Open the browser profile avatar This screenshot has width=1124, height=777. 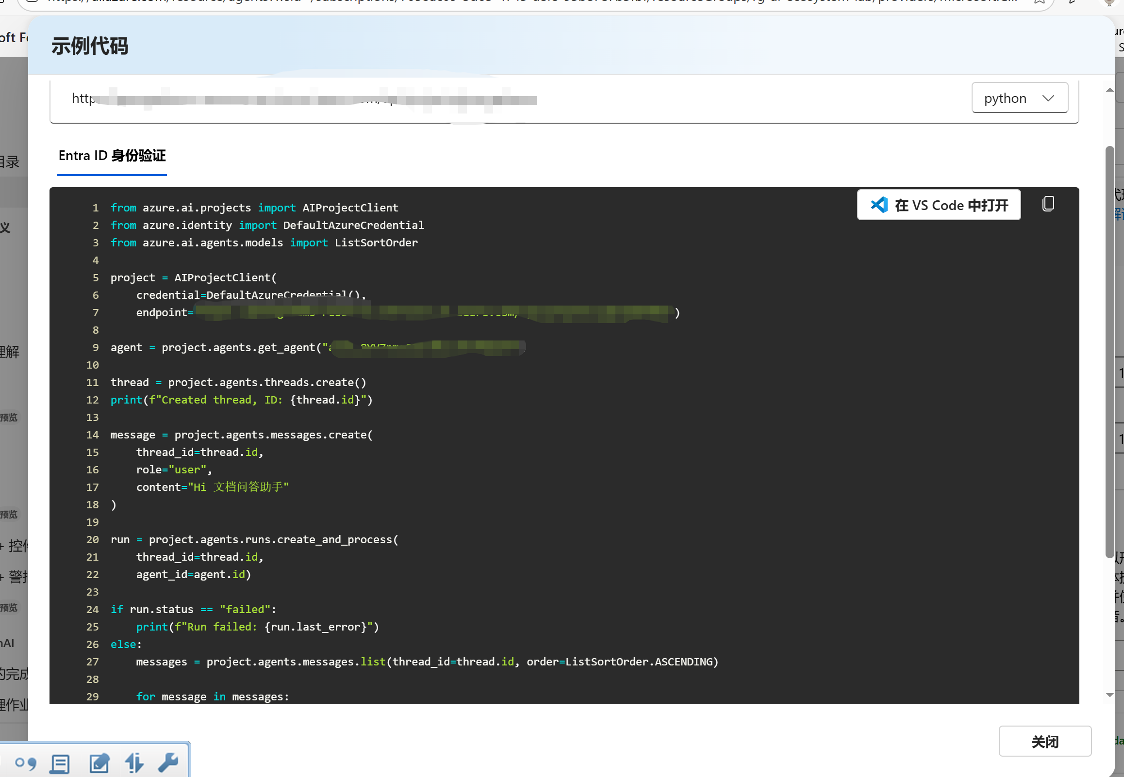(1109, 2)
